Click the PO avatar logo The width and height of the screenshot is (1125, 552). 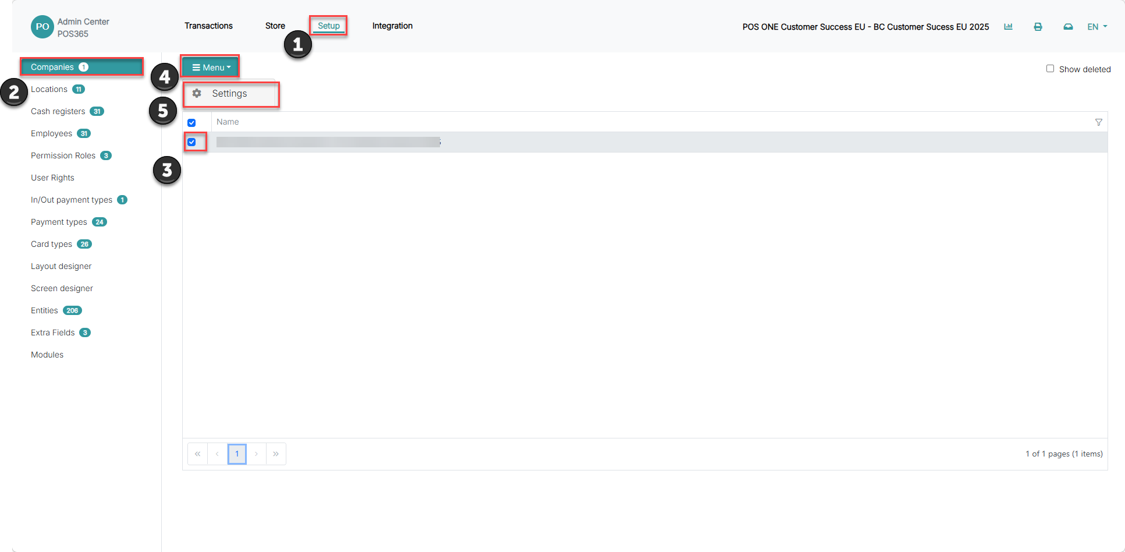[x=42, y=27]
